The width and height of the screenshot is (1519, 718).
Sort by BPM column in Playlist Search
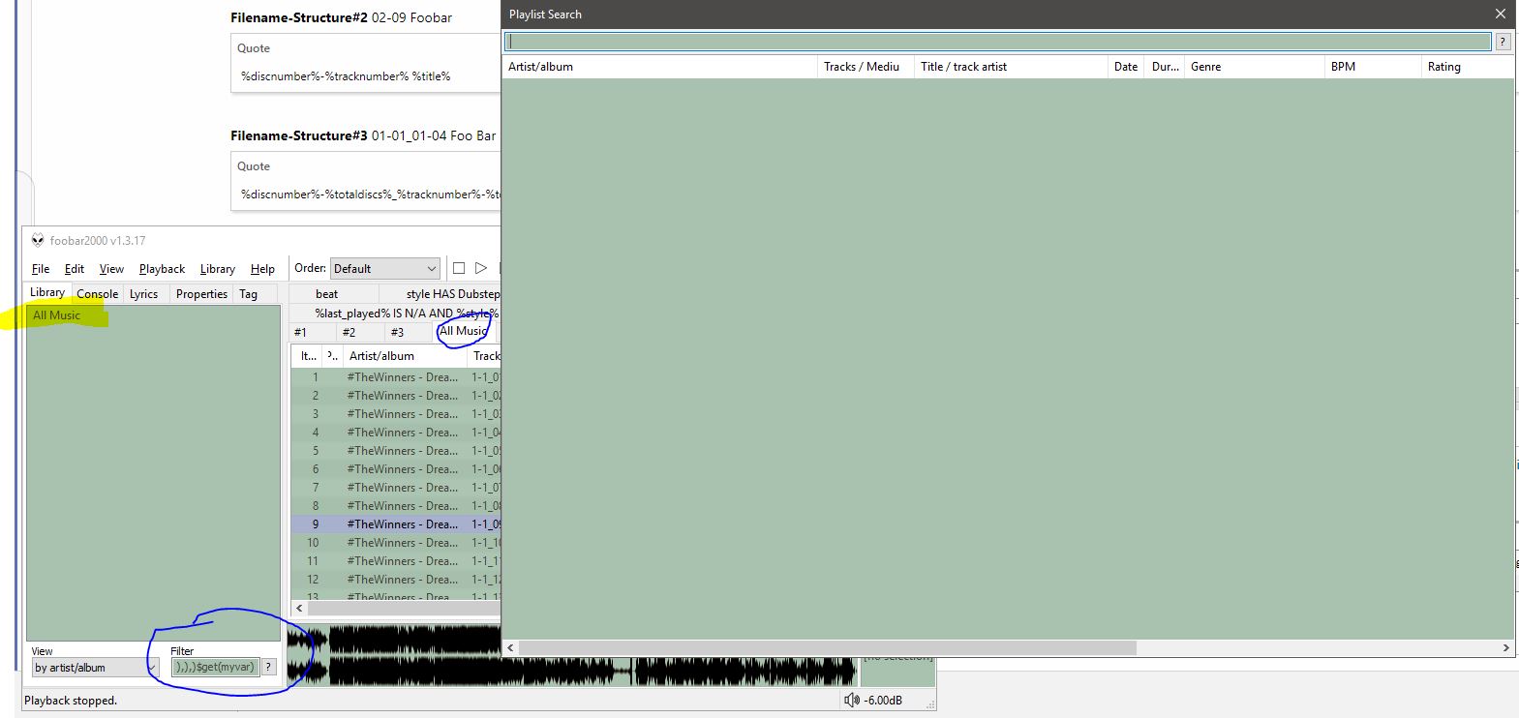coord(1374,67)
